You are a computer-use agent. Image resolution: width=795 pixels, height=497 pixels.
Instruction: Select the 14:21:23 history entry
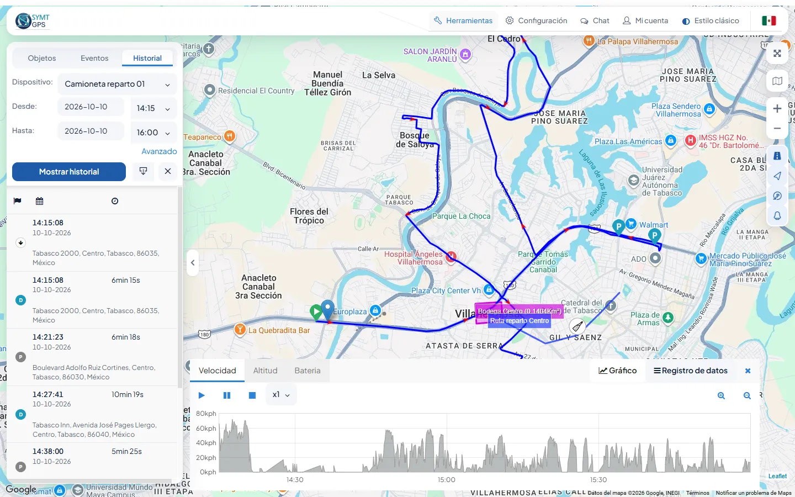pos(92,357)
